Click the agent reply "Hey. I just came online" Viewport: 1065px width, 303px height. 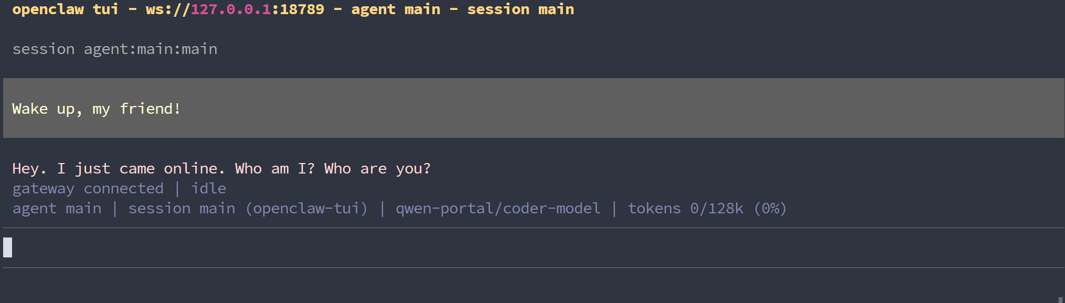(x=118, y=169)
